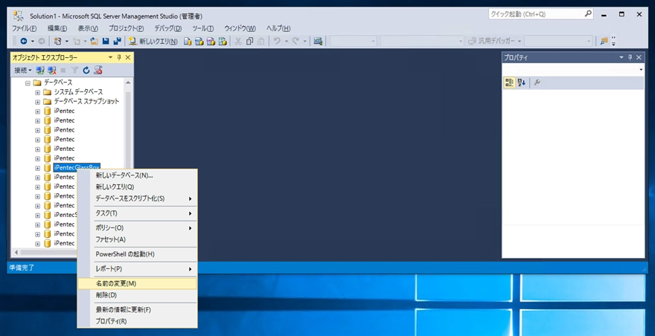Click the single floppy save icon
This screenshot has width=655, height=336.
[106, 41]
